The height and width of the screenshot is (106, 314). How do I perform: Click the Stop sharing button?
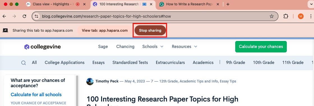pos(150,31)
